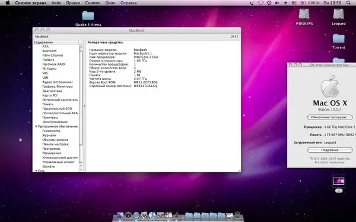Collapse the Сеть section triangle

(36, 170)
